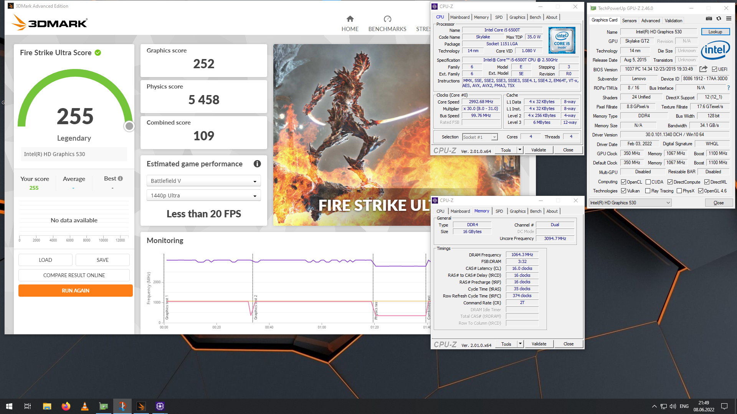The height and width of the screenshot is (414, 737).
Task: Toggle the DirectCompute checkbox
Action: tap(670, 182)
